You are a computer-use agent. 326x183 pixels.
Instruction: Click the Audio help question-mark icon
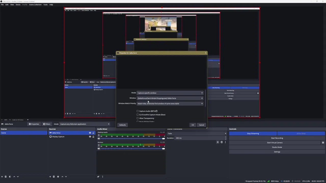[x=156, y=111]
